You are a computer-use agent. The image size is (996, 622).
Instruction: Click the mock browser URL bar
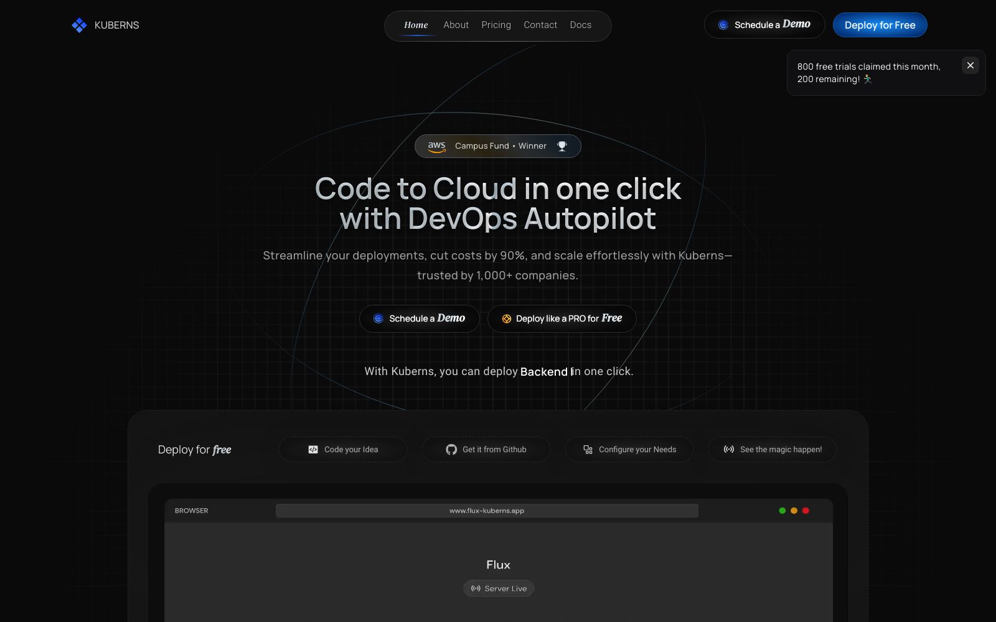pos(487,511)
